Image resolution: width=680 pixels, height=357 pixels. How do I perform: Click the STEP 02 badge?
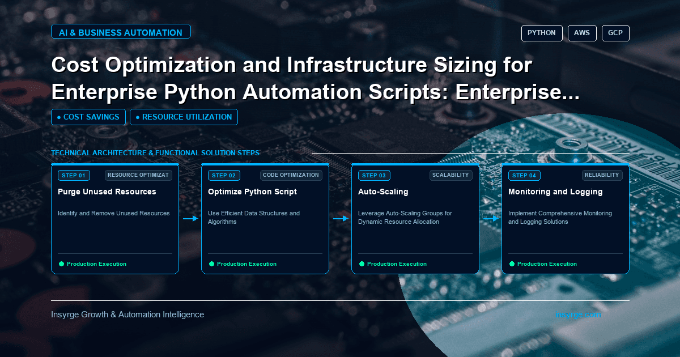pos(224,176)
